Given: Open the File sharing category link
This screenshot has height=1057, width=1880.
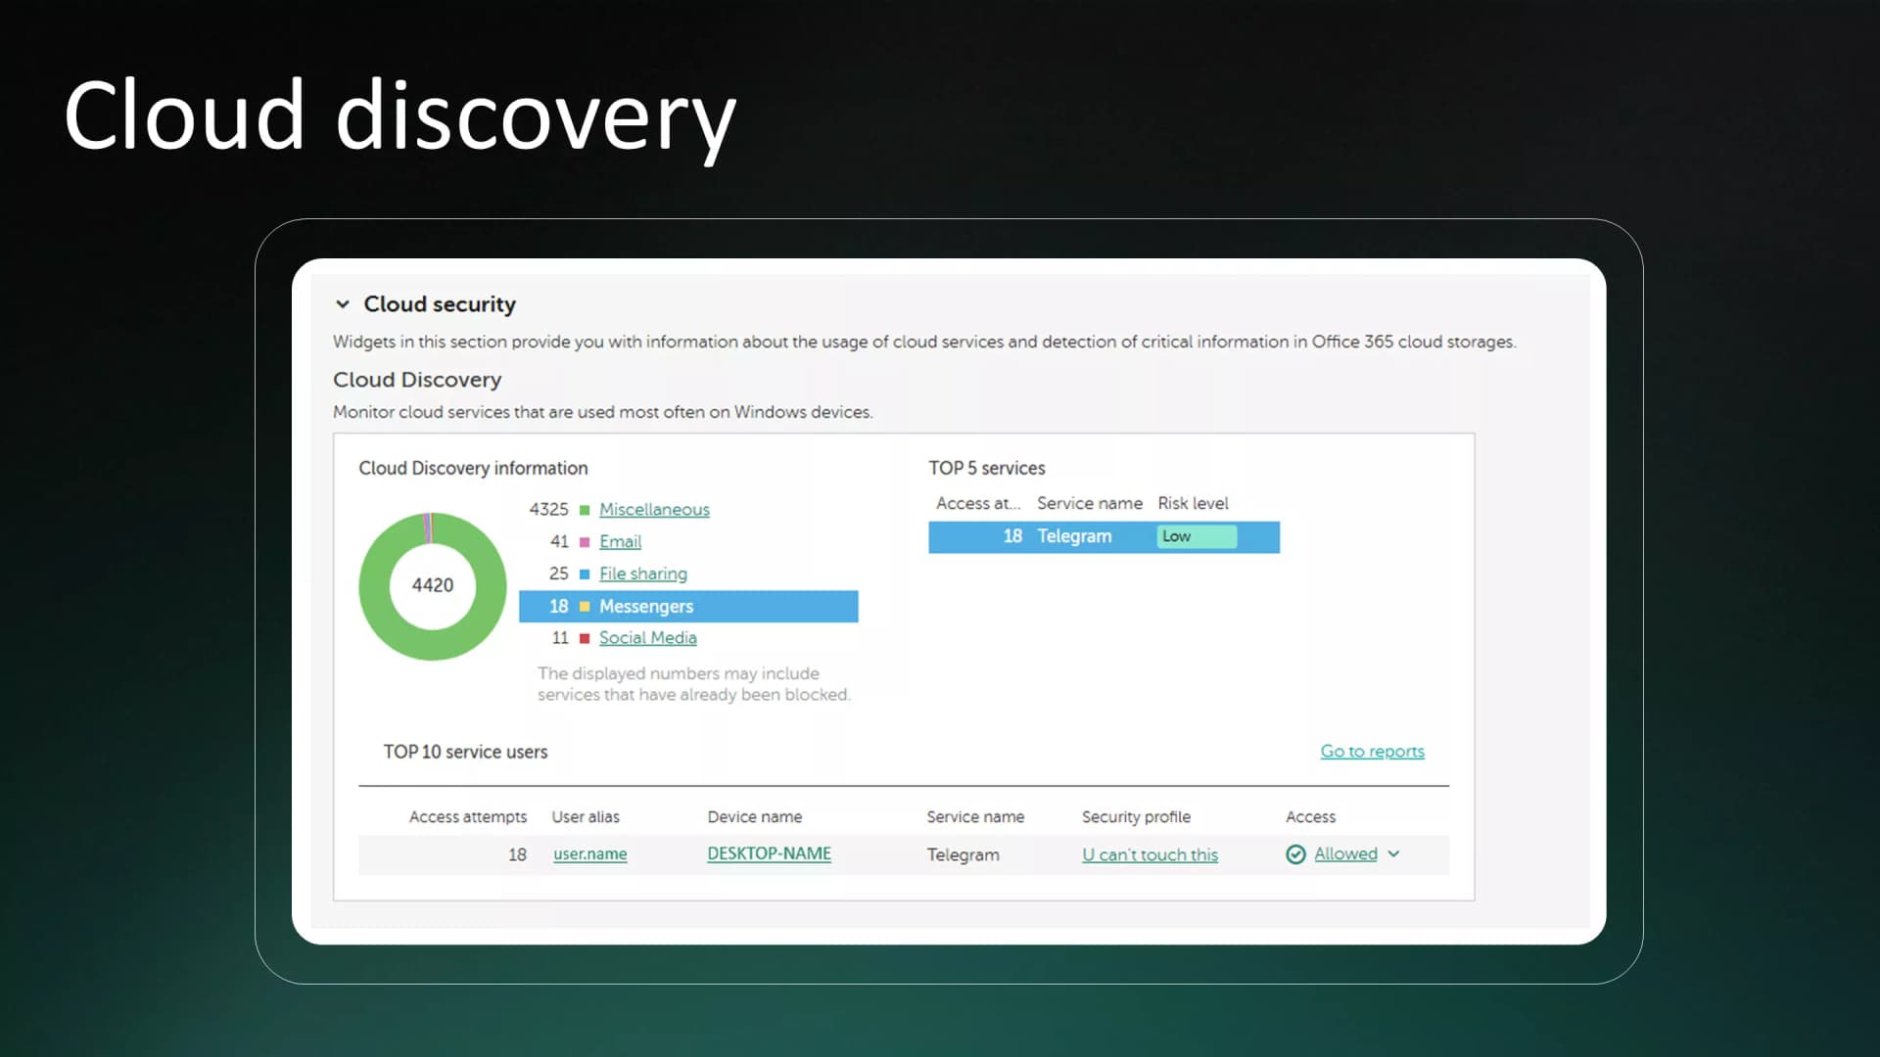Looking at the screenshot, I should (x=643, y=574).
